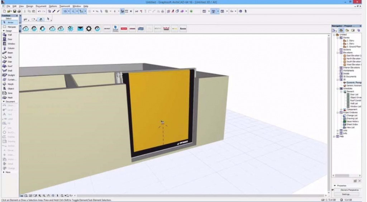
Task: Collapse the Stories node in Navigator
Action: pos(338,38)
